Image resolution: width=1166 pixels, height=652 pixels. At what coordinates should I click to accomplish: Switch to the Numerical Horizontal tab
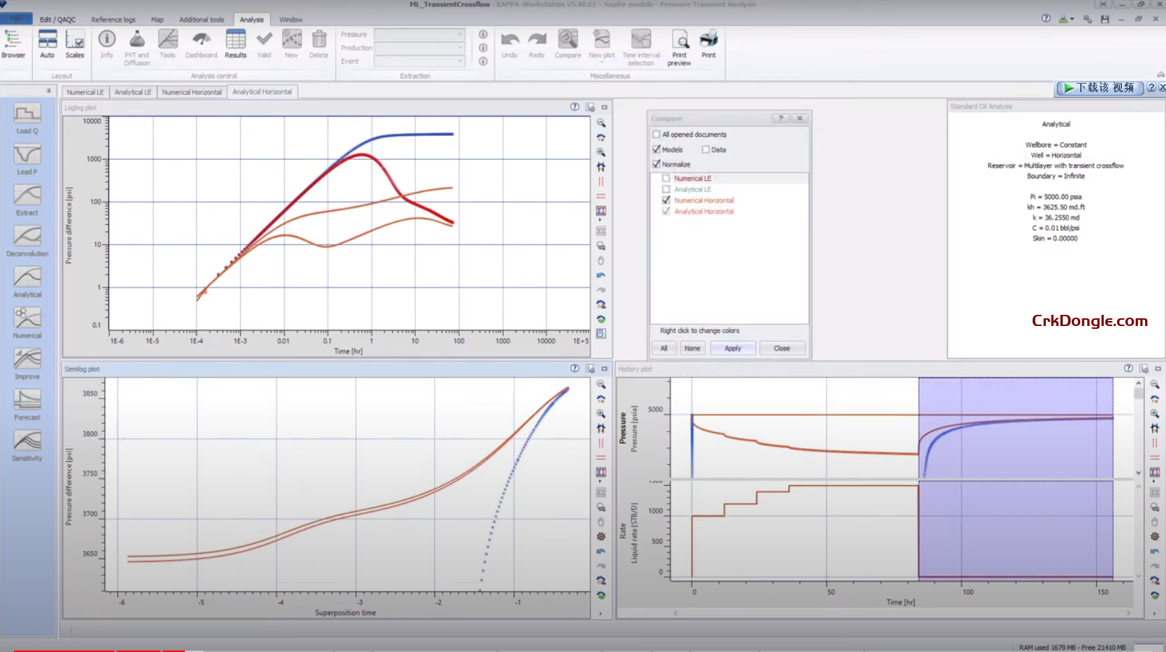click(191, 92)
